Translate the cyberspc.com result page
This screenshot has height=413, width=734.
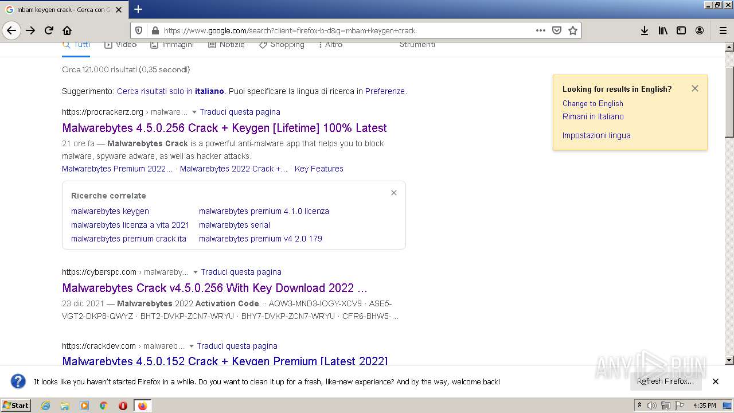click(x=241, y=272)
